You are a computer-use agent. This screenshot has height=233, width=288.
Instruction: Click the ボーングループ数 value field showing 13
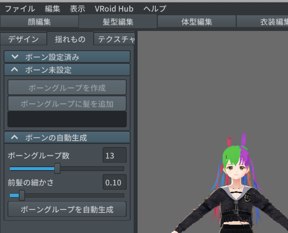pos(114,155)
